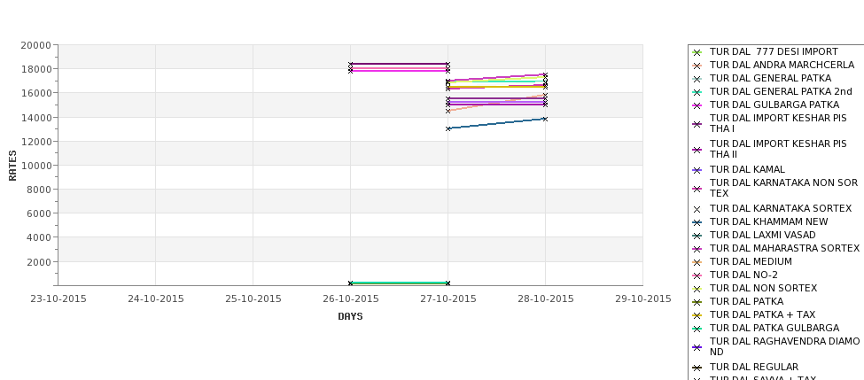Click the TUR DAL MEDIUM legend marker
The width and height of the screenshot is (864, 380).
[697, 262]
